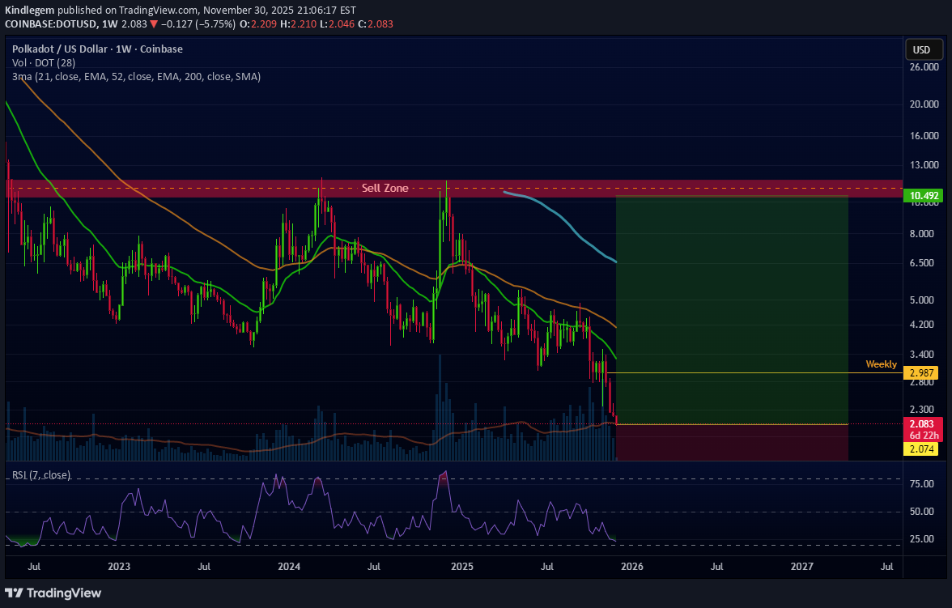
Task: Click the 26.000 price axis label
Action: tap(923, 67)
